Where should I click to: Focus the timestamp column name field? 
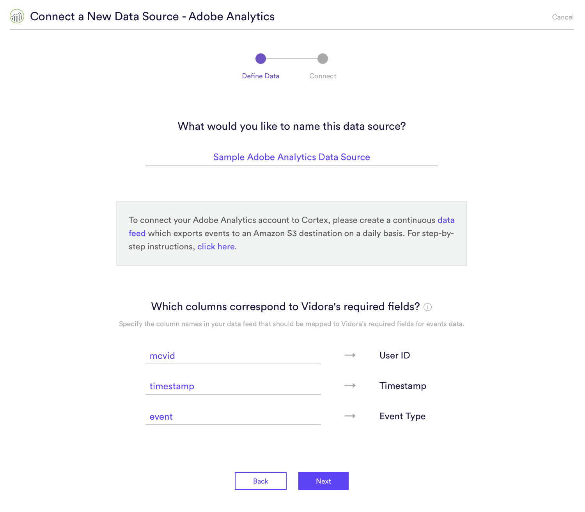coord(233,386)
